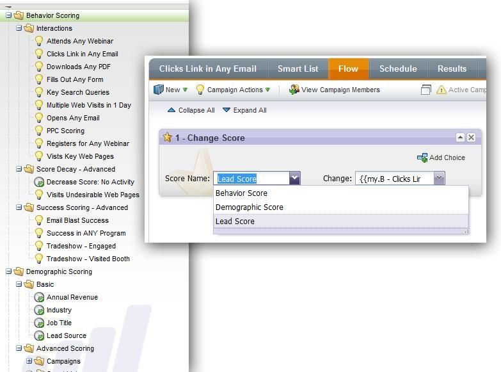Click the lightbulb icon beside Opens Any Email
Screen dimensions: 501x372
(39, 118)
